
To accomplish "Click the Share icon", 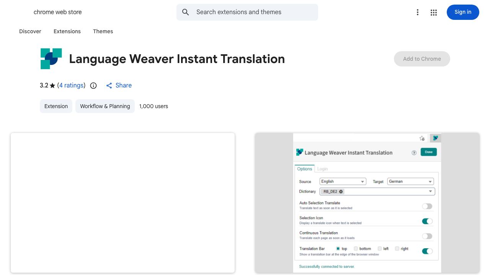I will coord(109,86).
